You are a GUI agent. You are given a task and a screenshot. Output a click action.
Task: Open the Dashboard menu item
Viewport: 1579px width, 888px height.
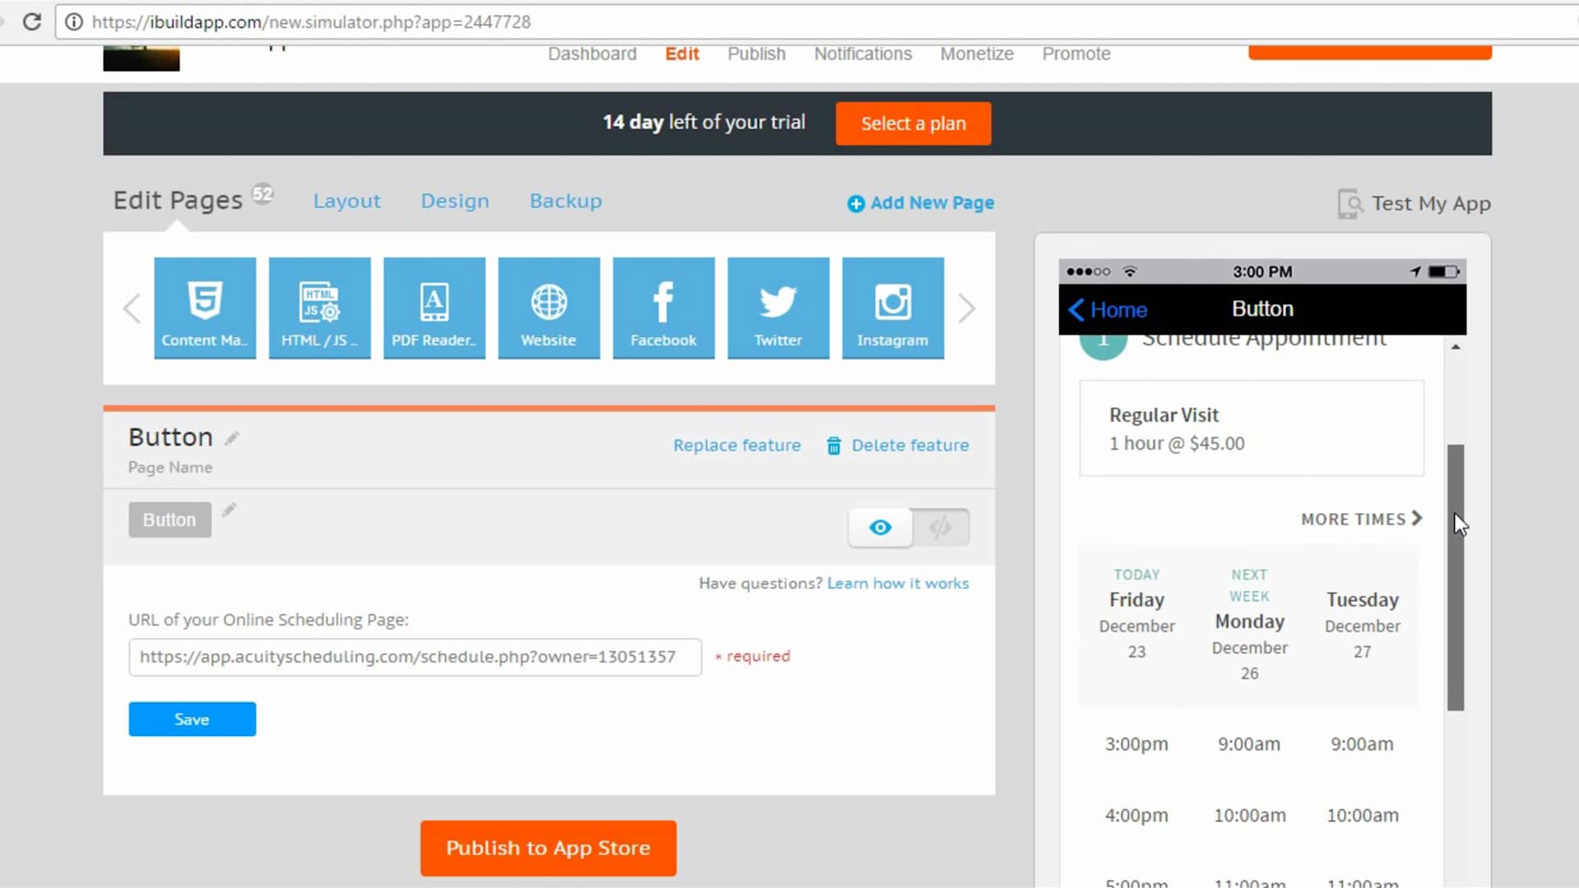click(x=592, y=53)
